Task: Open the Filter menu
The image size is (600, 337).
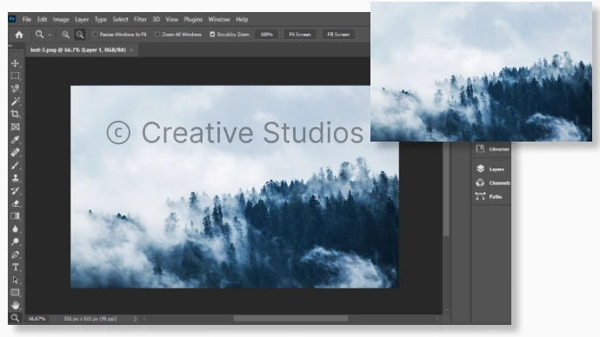Action: click(x=140, y=19)
